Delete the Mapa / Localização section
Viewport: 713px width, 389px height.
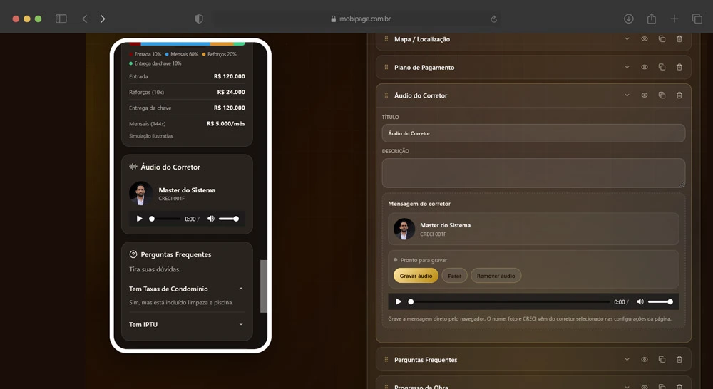(679, 39)
